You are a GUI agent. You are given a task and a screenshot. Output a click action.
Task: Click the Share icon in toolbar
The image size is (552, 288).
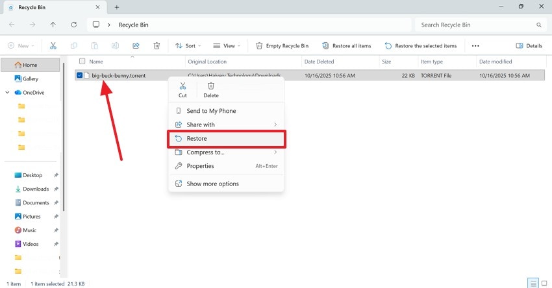coord(136,45)
